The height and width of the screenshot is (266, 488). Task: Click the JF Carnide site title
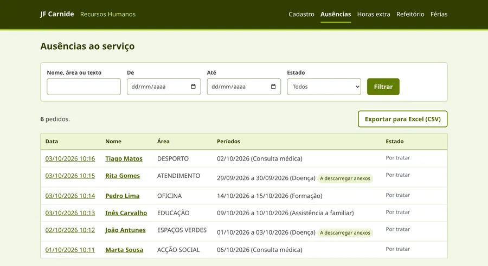(57, 14)
